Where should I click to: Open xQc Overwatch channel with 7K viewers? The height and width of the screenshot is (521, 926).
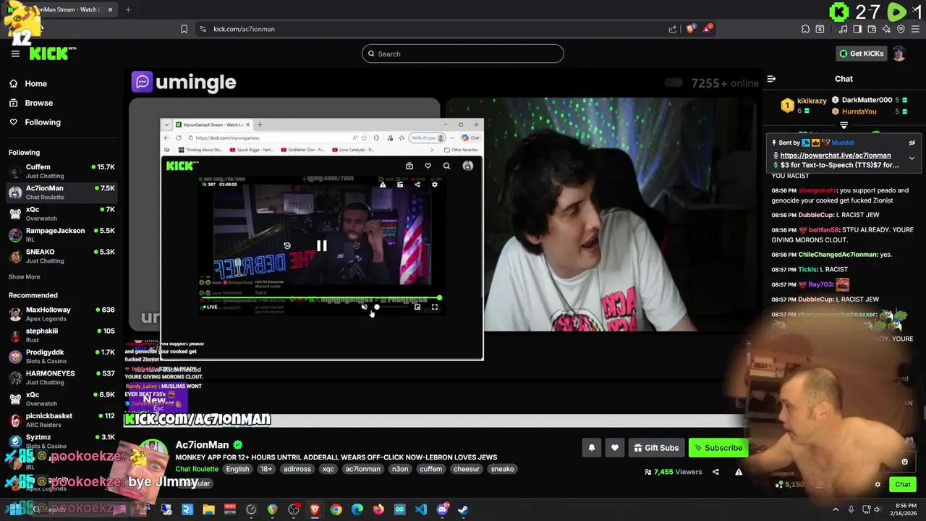[61, 213]
